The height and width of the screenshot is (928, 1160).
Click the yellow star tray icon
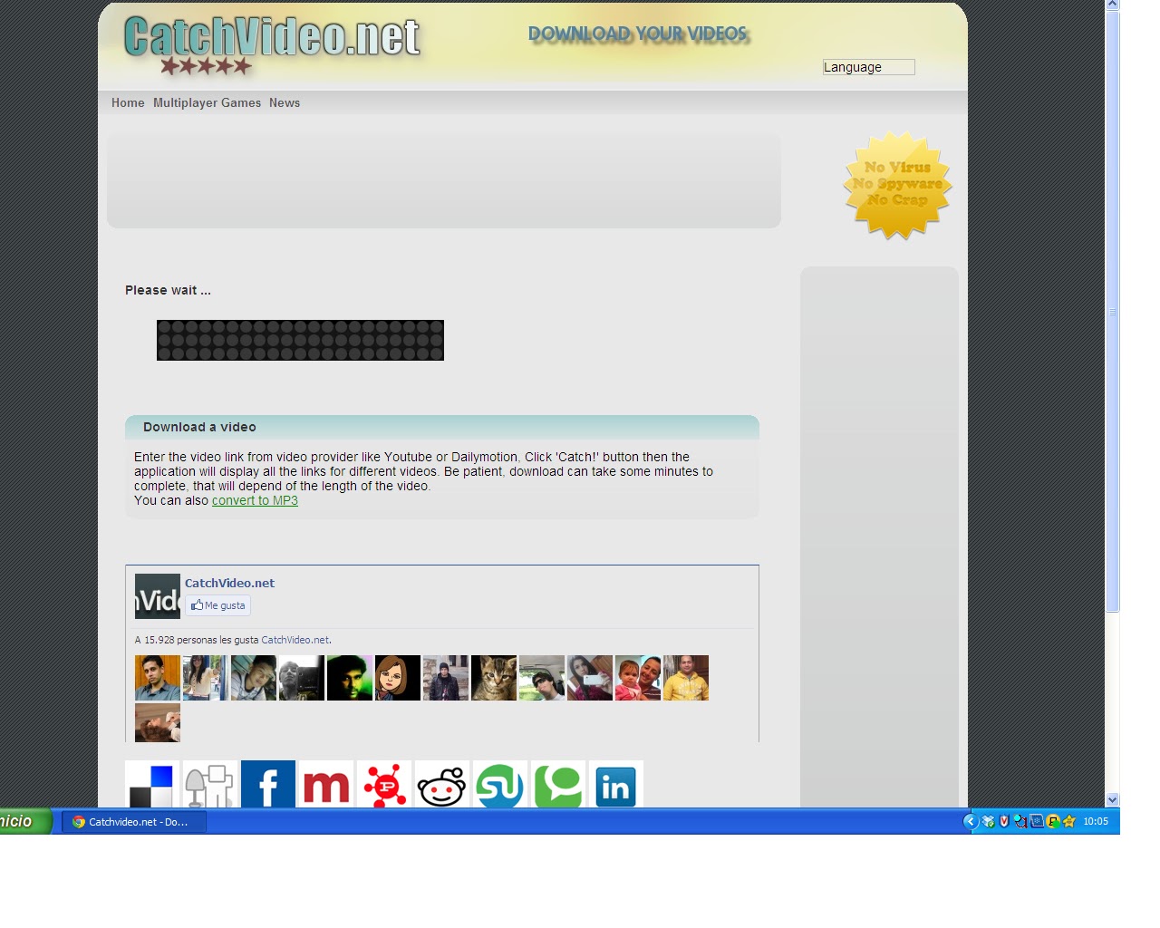coord(1069,822)
